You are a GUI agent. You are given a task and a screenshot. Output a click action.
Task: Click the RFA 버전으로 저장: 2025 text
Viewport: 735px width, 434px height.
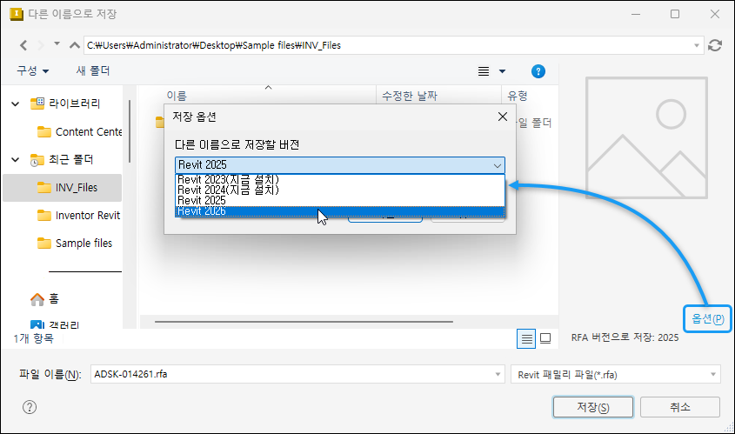pos(625,337)
